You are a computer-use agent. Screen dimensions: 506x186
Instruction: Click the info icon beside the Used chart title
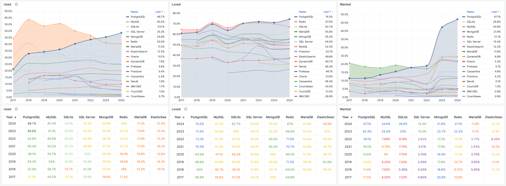pyautogui.click(x=16, y=5)
